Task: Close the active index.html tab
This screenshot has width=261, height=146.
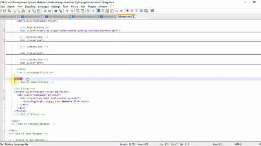Action: point(133,17)
